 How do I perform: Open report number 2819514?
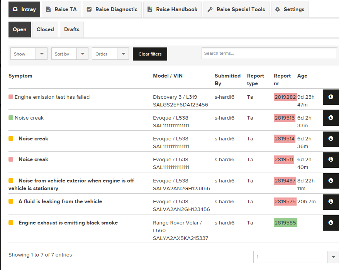pos(285,138)
